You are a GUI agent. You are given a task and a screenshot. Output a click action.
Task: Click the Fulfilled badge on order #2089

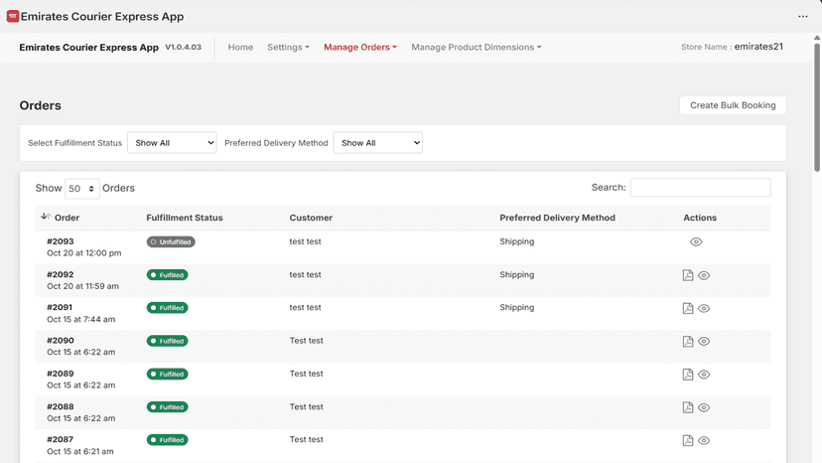click(x=167, y=375)
